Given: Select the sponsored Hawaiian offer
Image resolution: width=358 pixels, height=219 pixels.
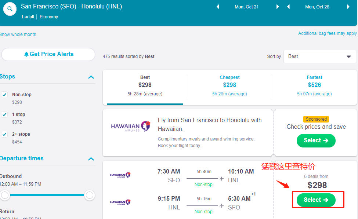Looking at the screenshot, I should click(x=316, y=140).
